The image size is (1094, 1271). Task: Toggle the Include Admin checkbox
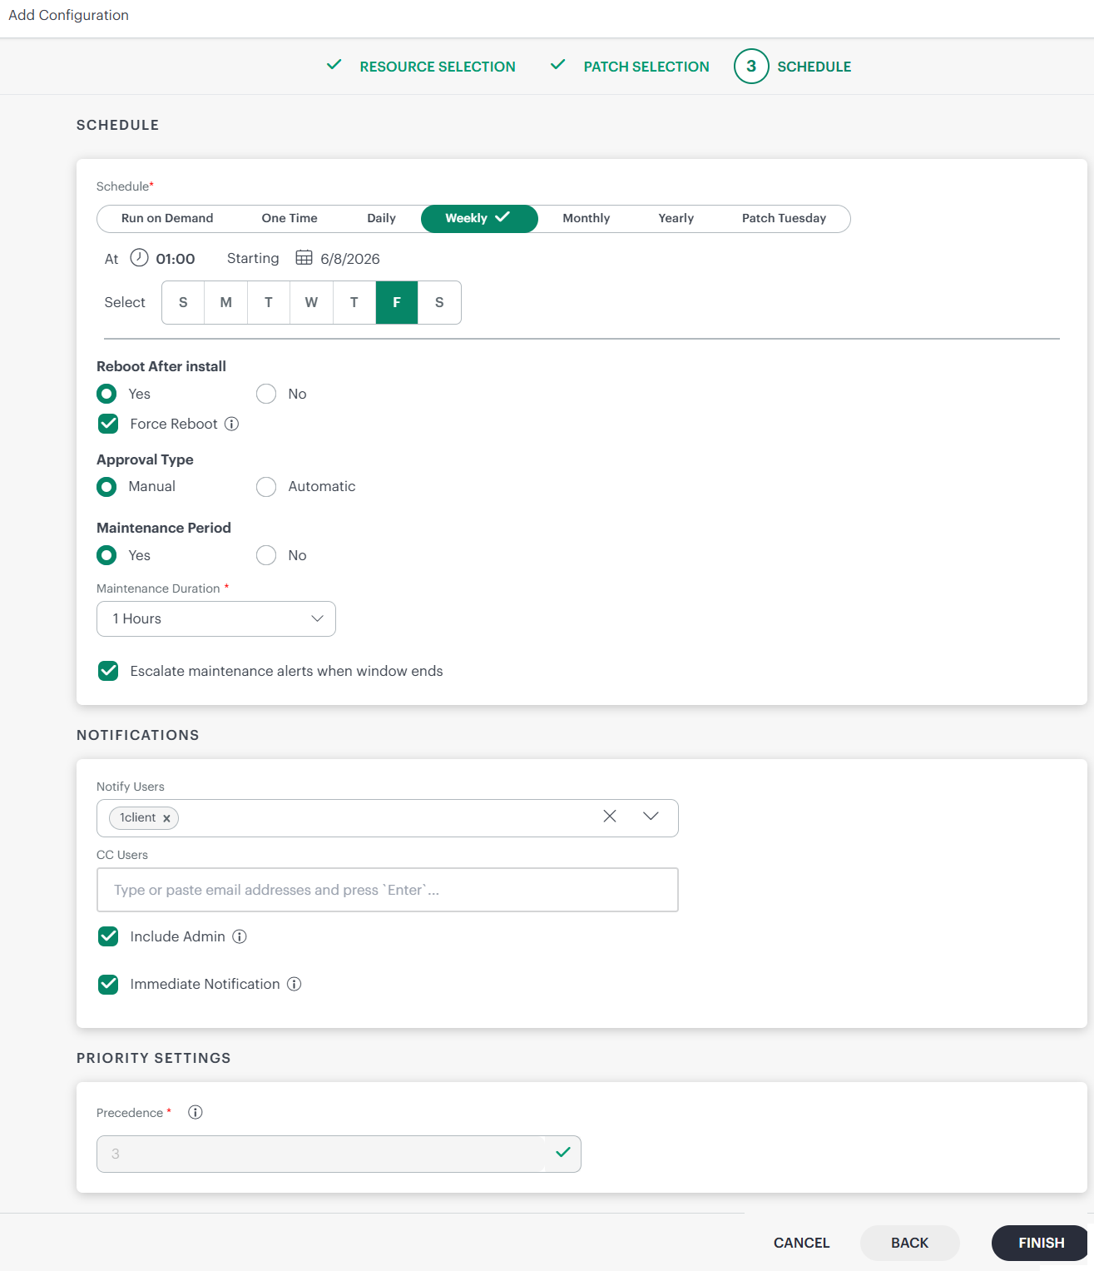(108, 936)
